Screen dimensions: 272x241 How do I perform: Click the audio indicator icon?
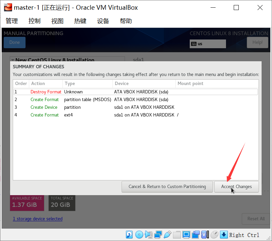pos(149,235)
